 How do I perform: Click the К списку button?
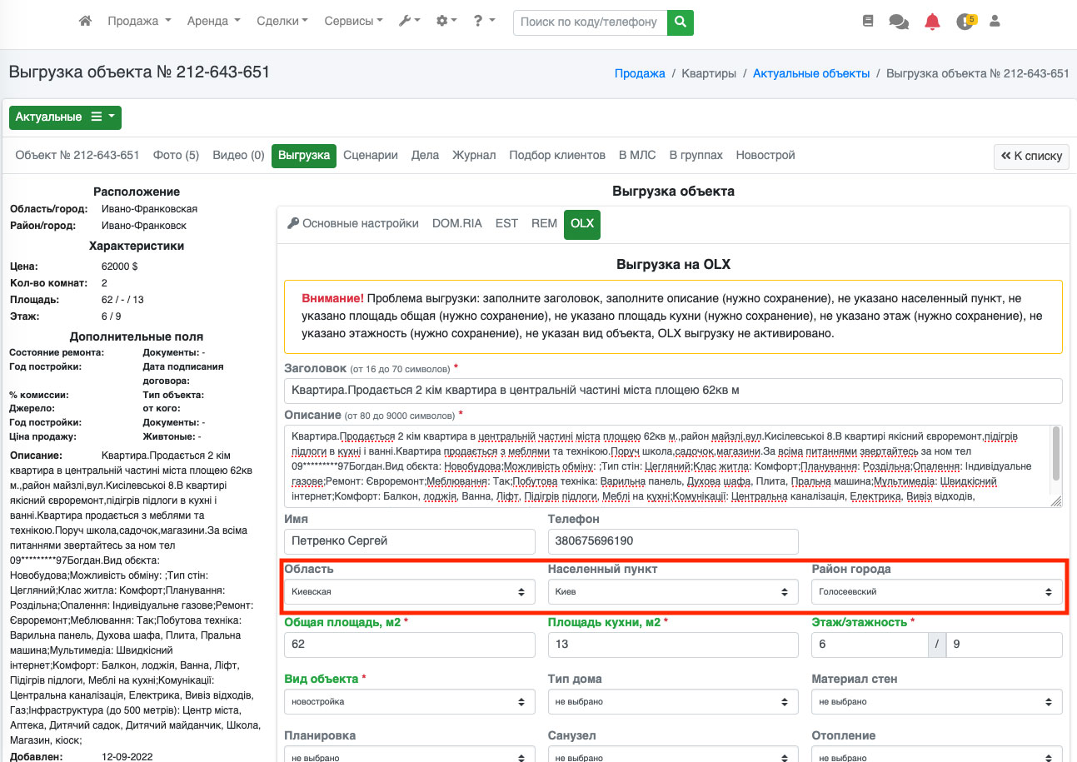pyautogui.click(x=1031, y=156)
